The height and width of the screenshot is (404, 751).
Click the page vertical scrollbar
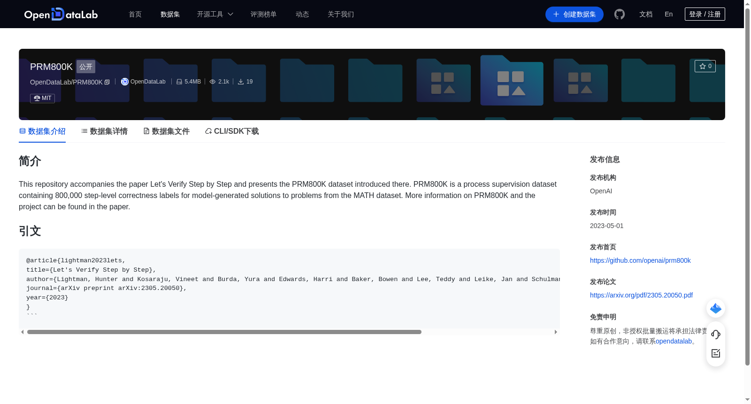pos(747,187)
